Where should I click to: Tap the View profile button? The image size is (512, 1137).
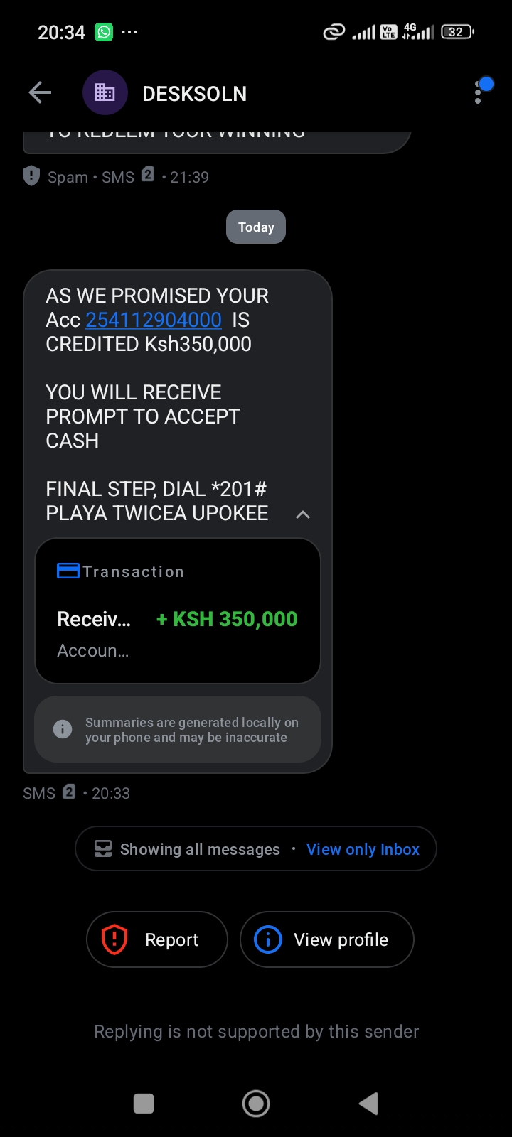pos(327,939)
